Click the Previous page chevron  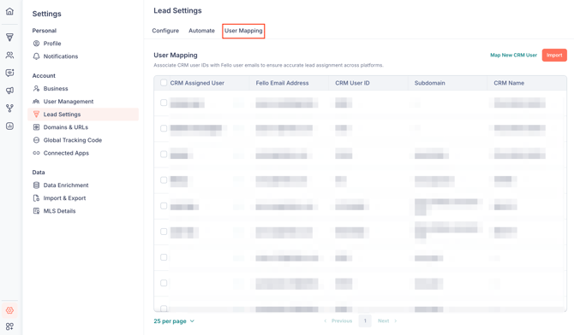point(325,320)
